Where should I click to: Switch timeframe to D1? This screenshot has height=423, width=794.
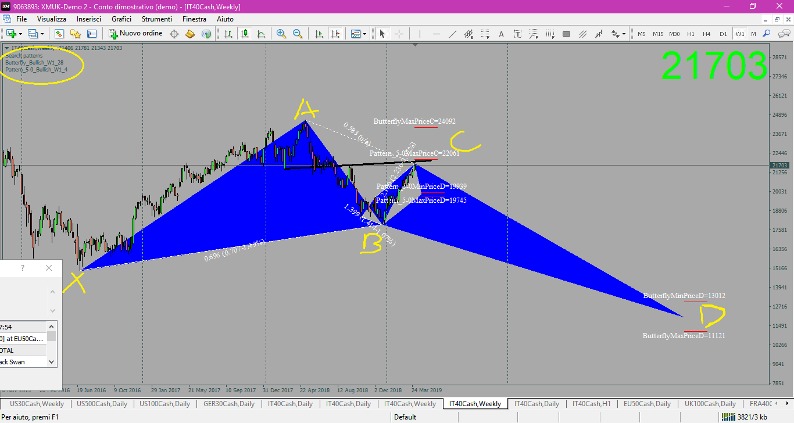point(723,34)
